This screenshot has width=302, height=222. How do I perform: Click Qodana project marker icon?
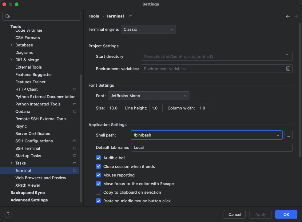click(x=74, y=111)
